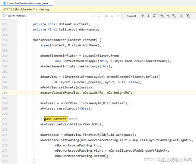Click 'R.id.workspace' on line 274
Screen dimensions: 196x164
119,135
